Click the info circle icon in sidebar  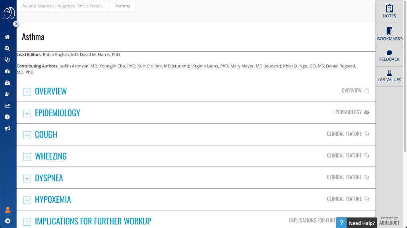7,117
